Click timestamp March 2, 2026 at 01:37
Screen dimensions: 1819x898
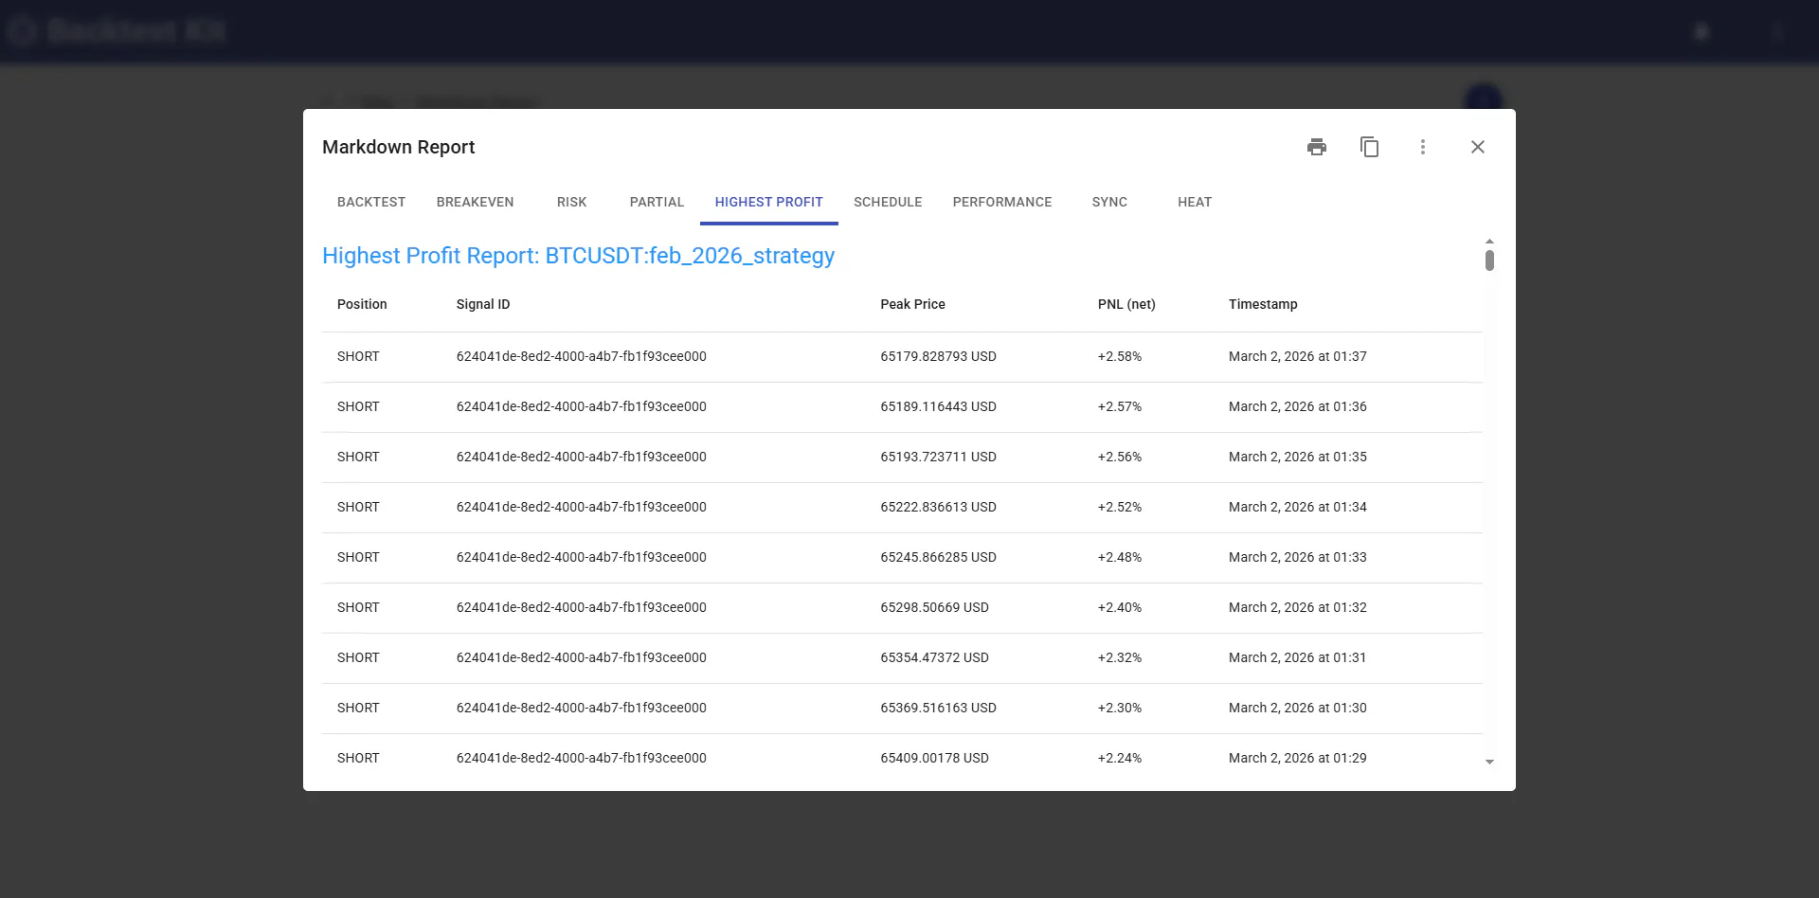pos(1298,356)
